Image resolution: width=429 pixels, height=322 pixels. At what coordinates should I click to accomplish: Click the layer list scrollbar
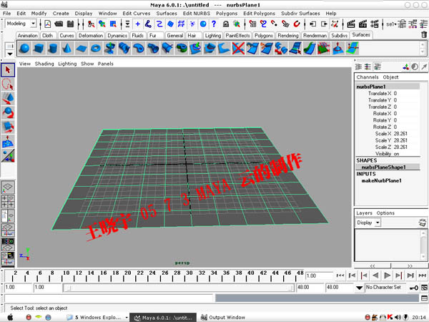tap(423, 245)
